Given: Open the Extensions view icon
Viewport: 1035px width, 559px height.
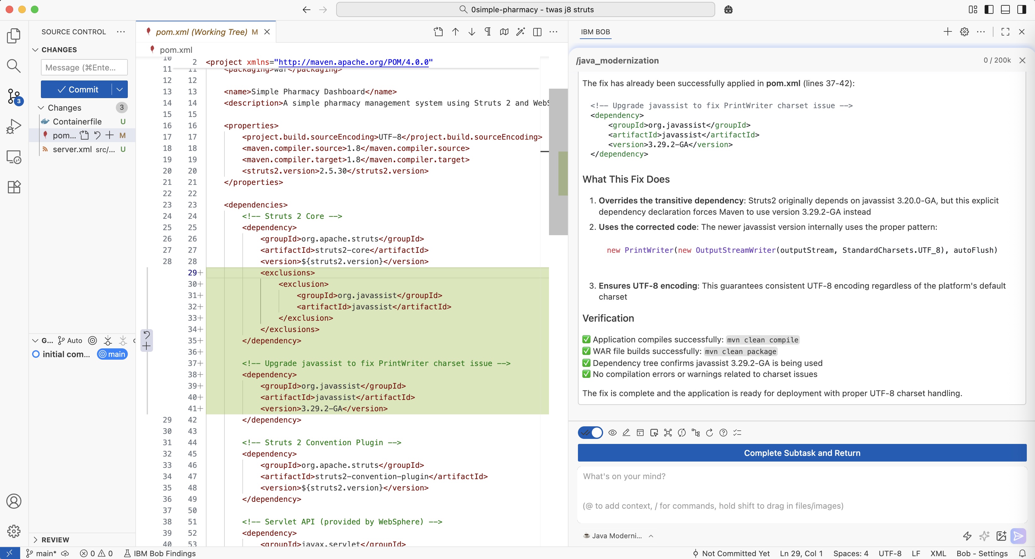Looking at the screenshot, I should (x=14, y=187).
